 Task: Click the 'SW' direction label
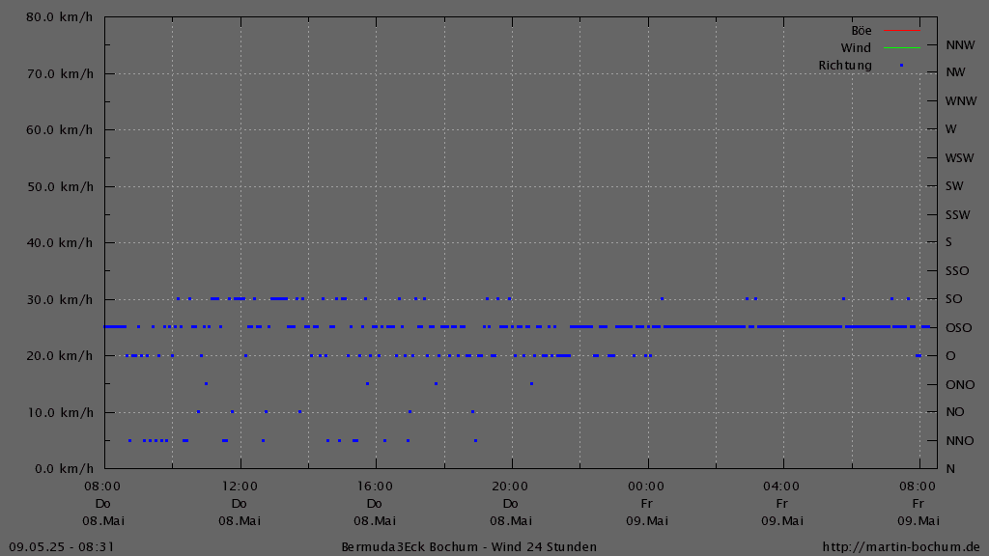(x=954, y=186)
